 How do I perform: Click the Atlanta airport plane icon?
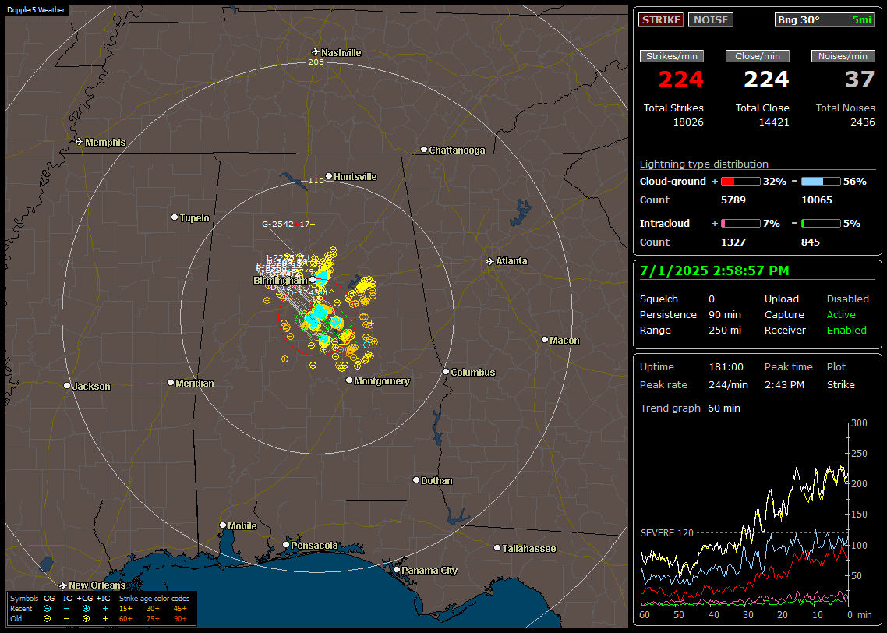490,261
